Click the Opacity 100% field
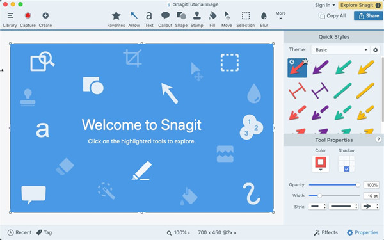384x240 pixels. [371, 185]
